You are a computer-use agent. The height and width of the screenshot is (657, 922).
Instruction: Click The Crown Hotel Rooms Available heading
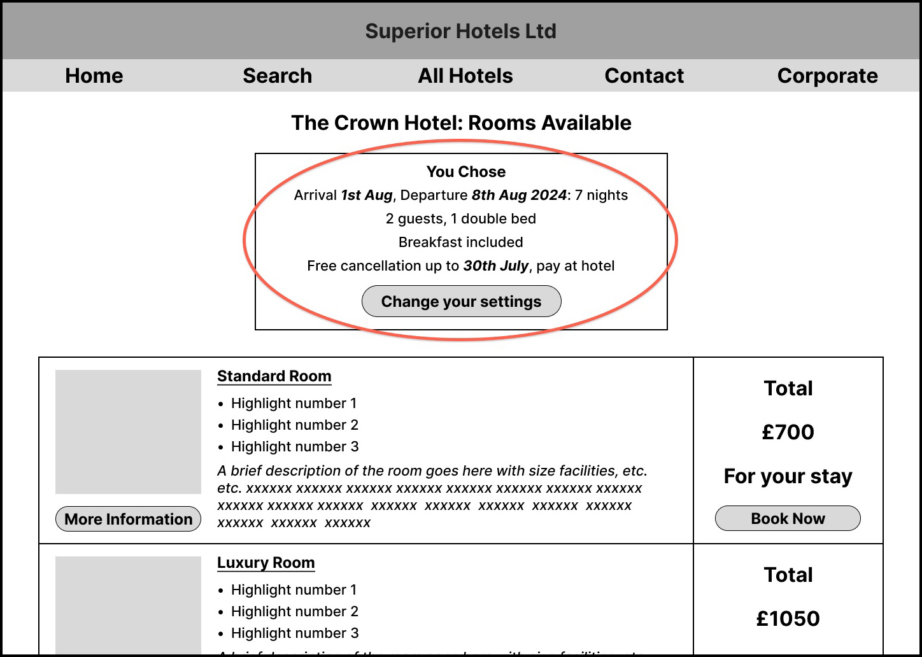point(462,123)
